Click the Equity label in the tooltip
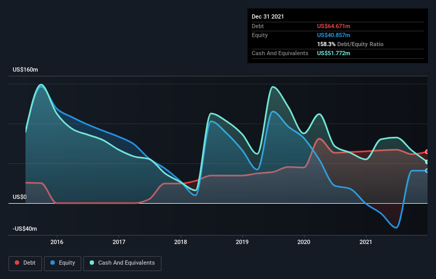This screenshot has height=279, width=436. tap(260, 35)
